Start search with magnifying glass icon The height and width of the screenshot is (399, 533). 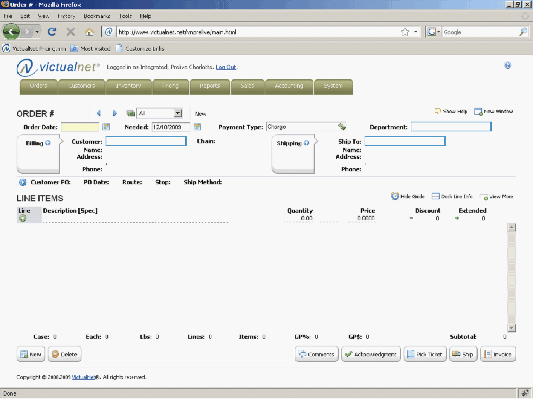[523, 32]
